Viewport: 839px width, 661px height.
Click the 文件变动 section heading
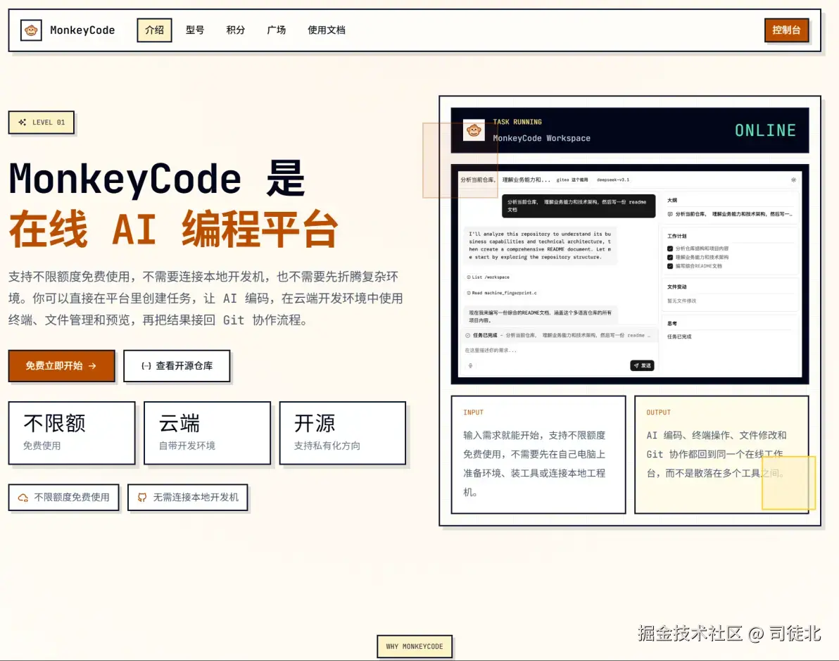pyautogui.click(x=677, y=287)
